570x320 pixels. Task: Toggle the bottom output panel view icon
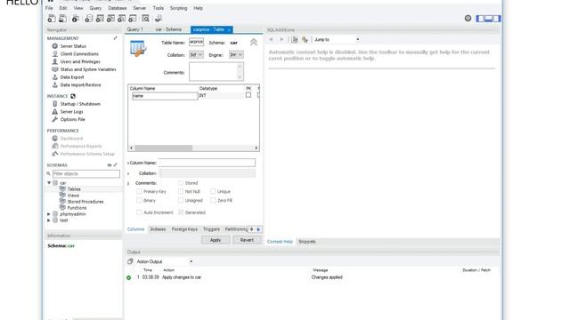pos(489,19)
